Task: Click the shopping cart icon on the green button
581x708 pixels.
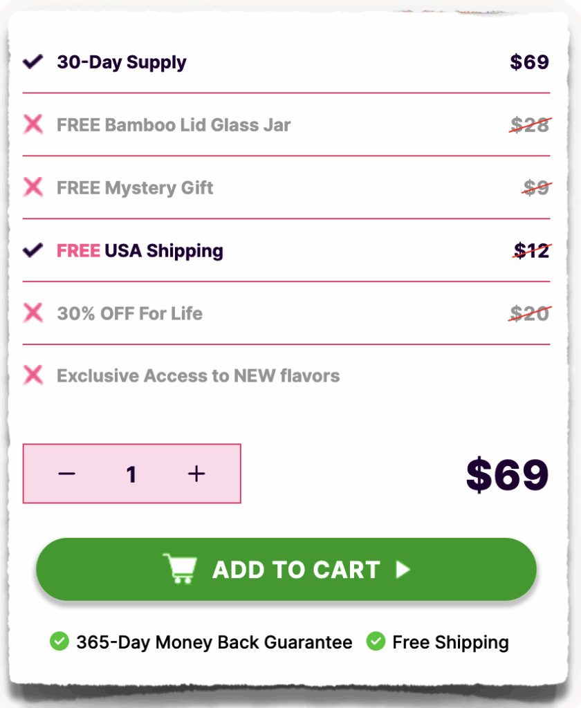Action: point(180,569)
